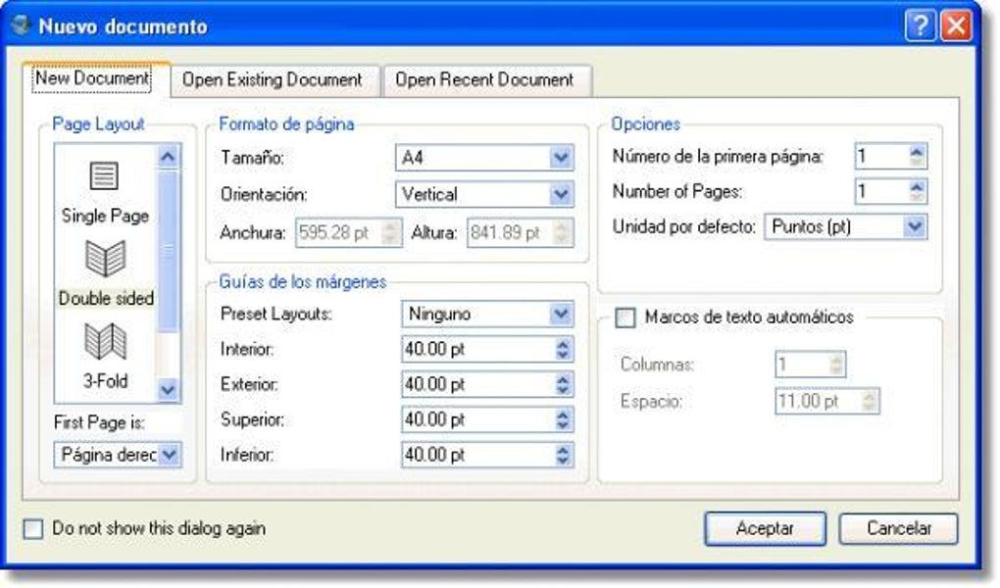Click the Interior margin input field
1000x588 pixels.
487,350
